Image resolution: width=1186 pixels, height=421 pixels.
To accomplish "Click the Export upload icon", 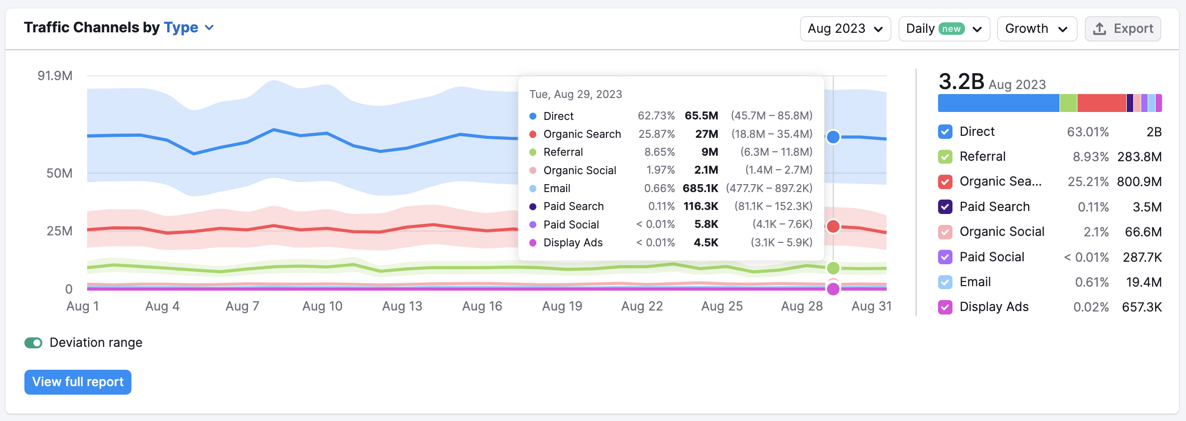I will [1099, 29].
